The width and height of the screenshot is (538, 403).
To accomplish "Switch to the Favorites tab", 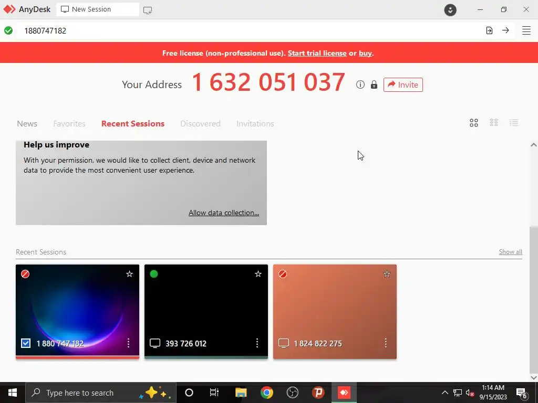I will point(69,124).
